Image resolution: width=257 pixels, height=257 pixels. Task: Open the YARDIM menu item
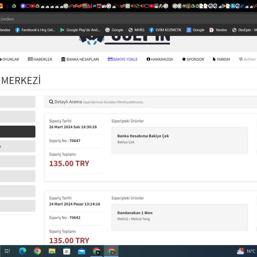click(x=221, y=59)
